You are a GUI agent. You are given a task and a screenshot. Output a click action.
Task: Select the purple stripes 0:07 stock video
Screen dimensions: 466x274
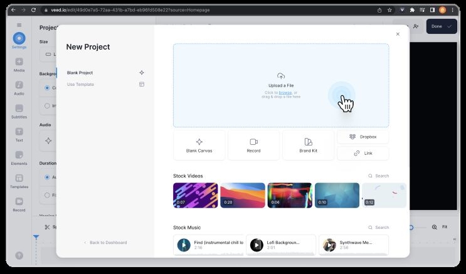(x=196, y=195)
